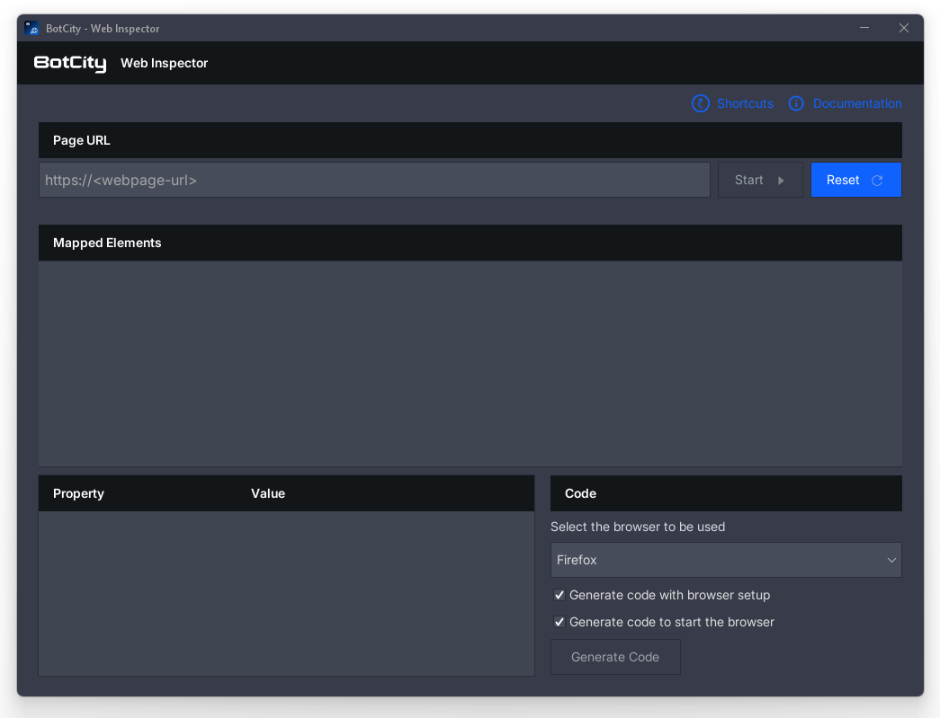Screen dimensions: 940x718
Task: Click the refresh icon on Reset
Action: tap(877, 181)
